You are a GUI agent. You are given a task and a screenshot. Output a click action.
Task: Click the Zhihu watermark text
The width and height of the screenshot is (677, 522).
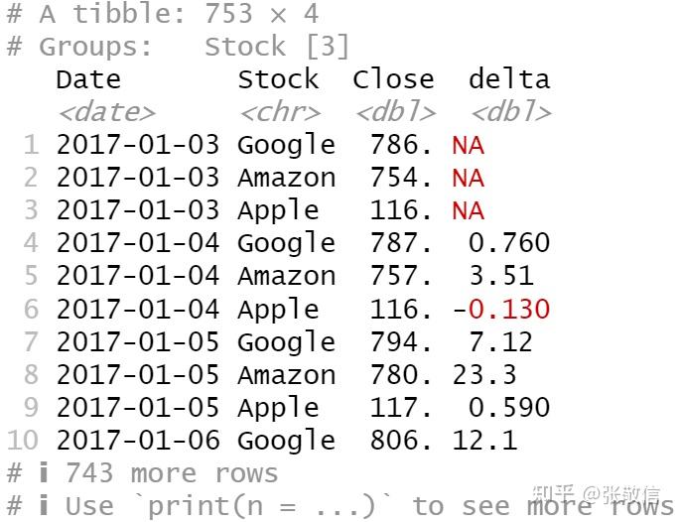click(x=597, y=495)
